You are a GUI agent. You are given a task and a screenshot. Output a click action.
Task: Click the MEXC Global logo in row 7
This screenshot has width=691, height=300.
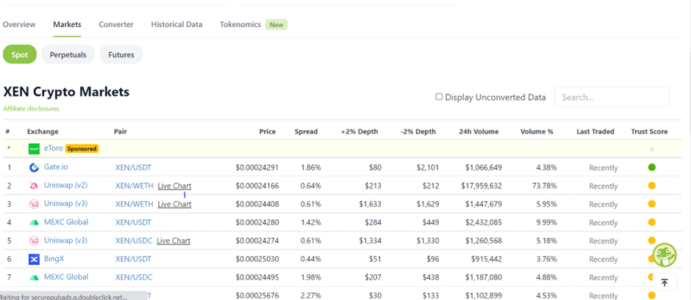point(34,277)
